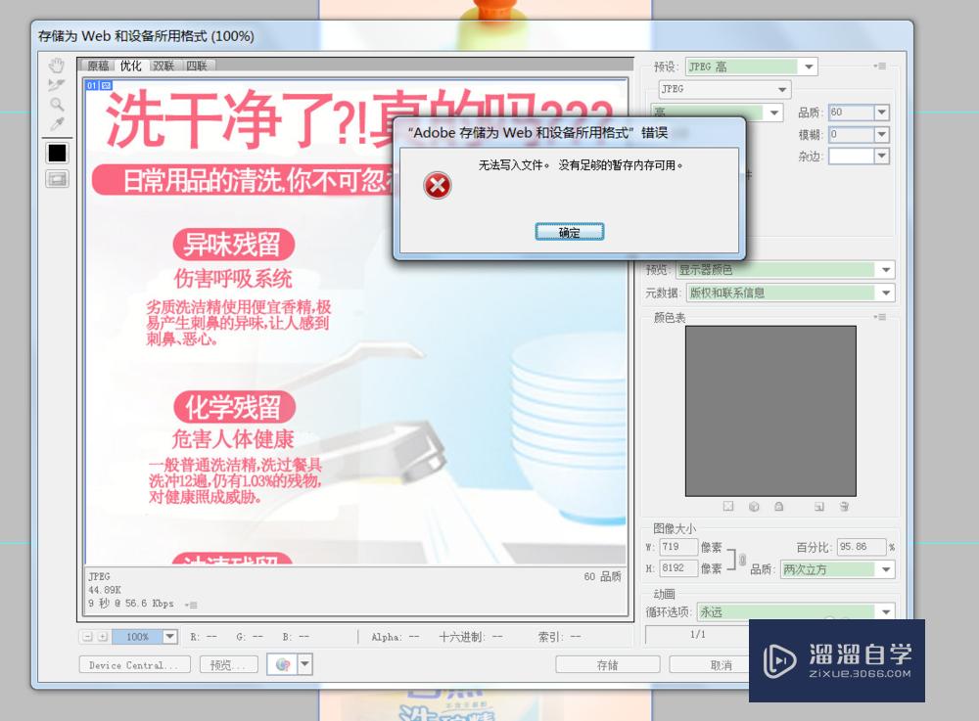Click the black eyedropper color swatch
The image size is (979, 721).
56,152
